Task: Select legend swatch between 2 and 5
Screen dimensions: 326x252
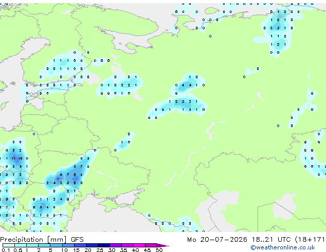Action: (44, 245)
